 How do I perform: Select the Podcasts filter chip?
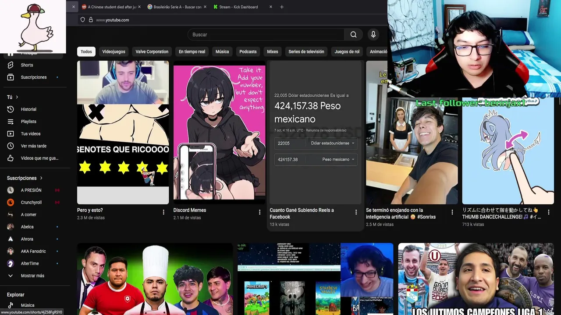click(x=248, y=52)
